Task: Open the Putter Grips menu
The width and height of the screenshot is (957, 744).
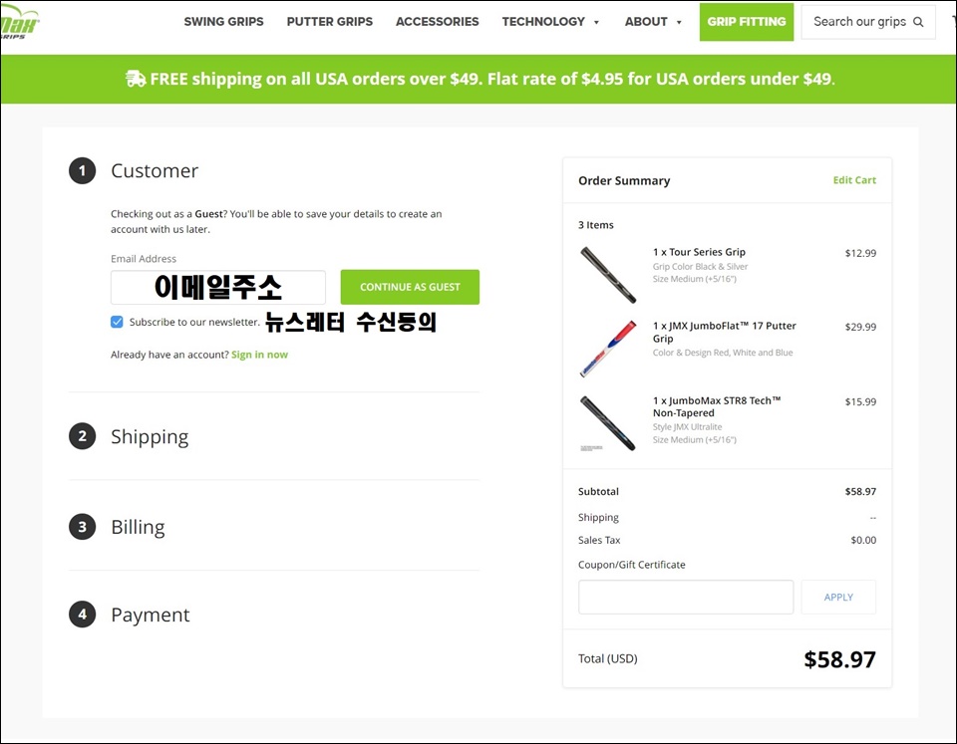Action: click(x=330, y=22)
